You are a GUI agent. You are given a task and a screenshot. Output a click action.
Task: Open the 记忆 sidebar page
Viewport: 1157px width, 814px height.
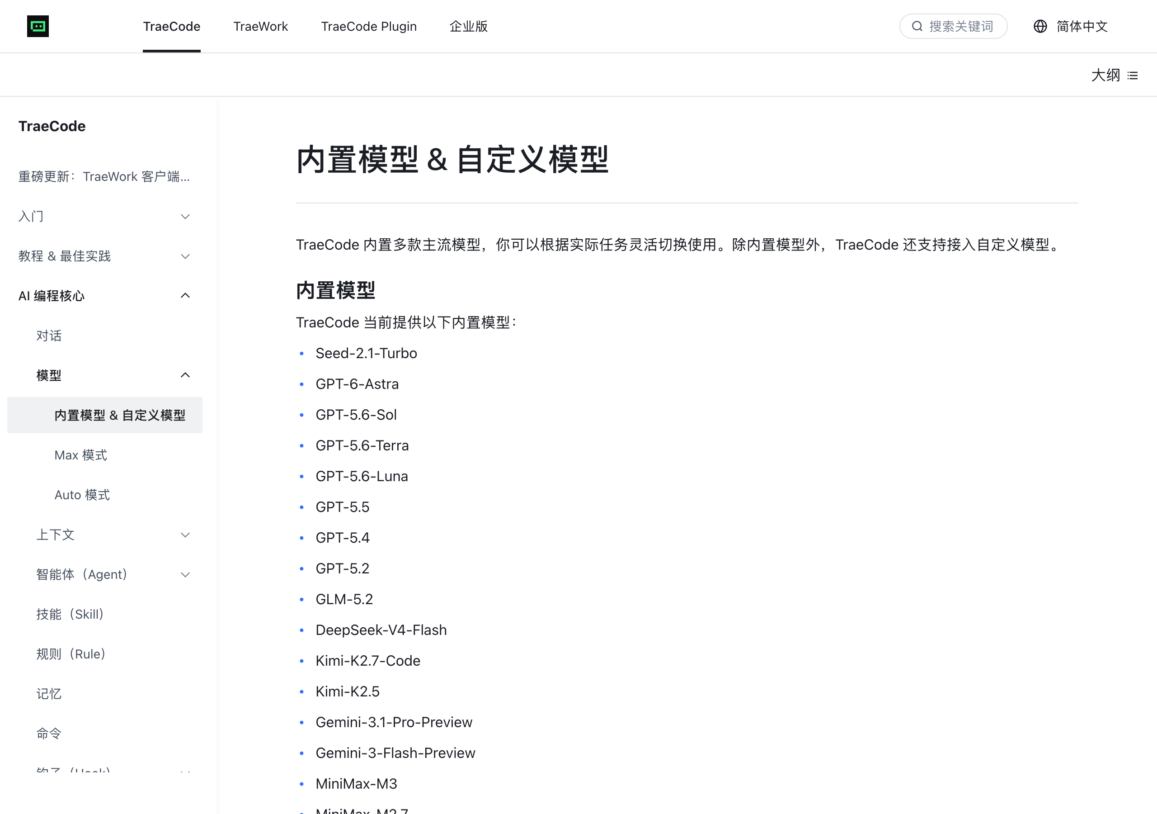(x=49, y=694)
